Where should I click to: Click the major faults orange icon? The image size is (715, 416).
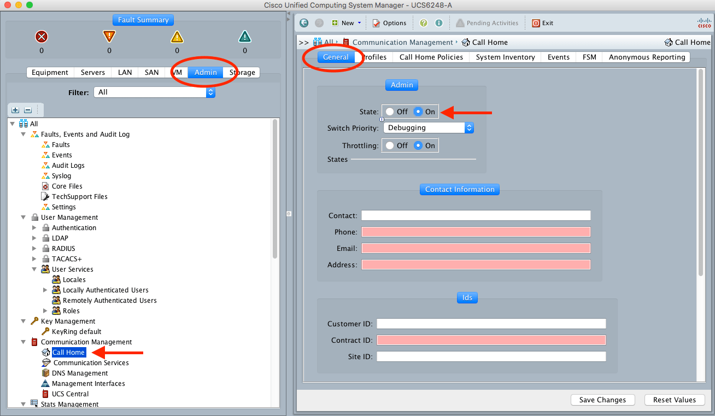109,37
